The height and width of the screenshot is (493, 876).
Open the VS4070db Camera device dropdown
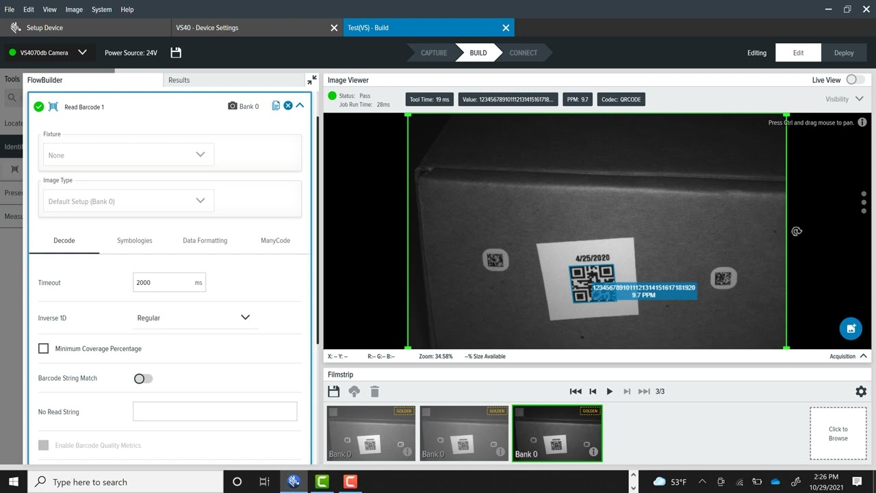click(x=47, y=53)
